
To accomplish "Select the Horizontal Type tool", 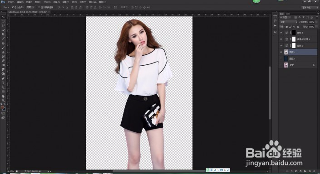I will point(3,83).
